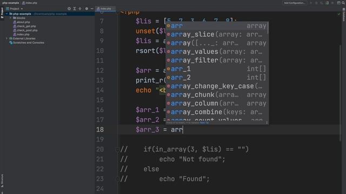Click index.php in the breadcrumb bar

tap(30, 3)
